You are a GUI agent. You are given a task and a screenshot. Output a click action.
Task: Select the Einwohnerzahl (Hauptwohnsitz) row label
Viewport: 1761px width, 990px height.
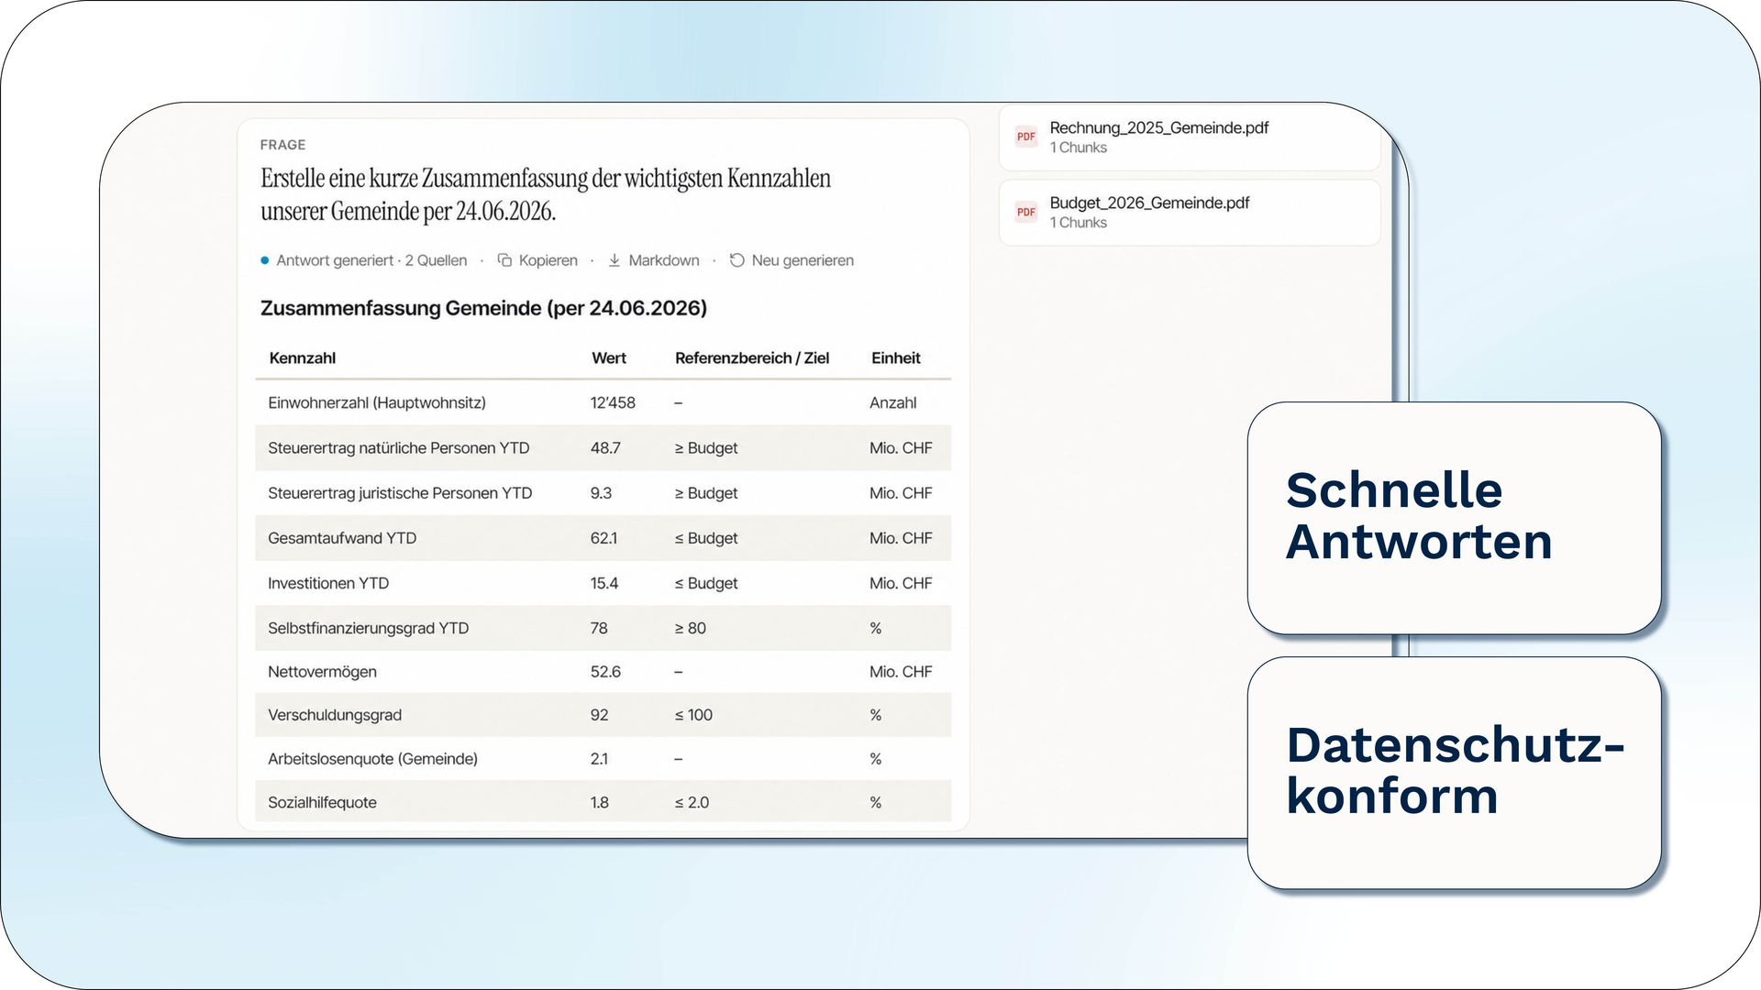click(377, 402)
